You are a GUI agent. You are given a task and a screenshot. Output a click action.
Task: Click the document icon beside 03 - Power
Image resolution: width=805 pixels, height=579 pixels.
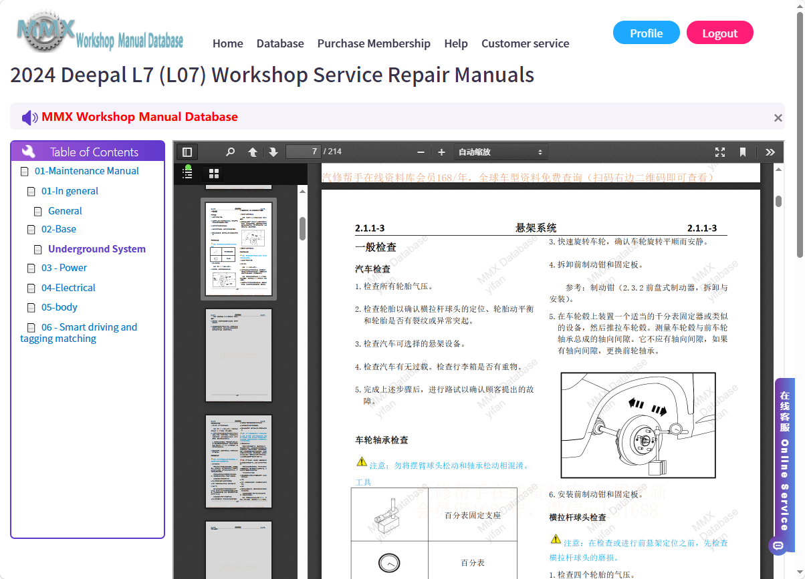pyautogui.click(x=31, y=268)
